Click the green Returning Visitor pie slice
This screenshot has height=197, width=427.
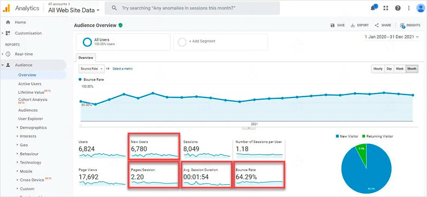click(x=362, y=151)
